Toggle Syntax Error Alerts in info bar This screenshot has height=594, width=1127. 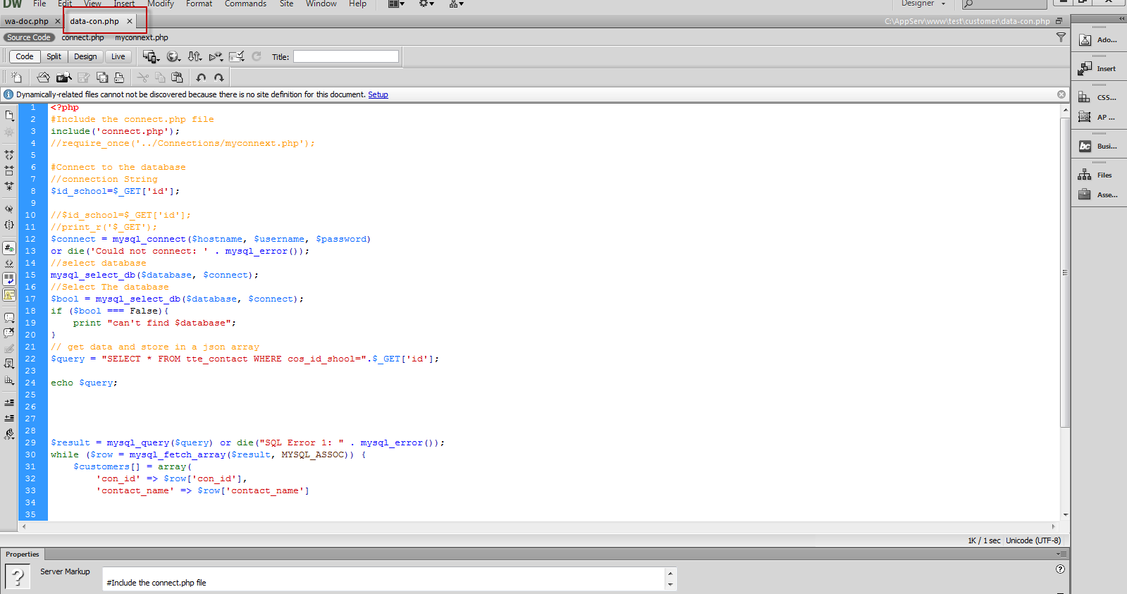point(9,295)
